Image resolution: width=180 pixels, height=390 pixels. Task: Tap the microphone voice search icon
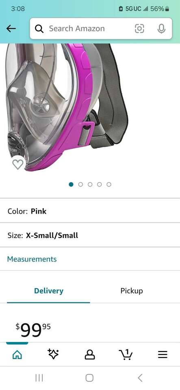pos(161,28)
